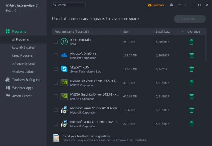
Task: Click the search magnifier icon
Action: click(x=55, y=5)
